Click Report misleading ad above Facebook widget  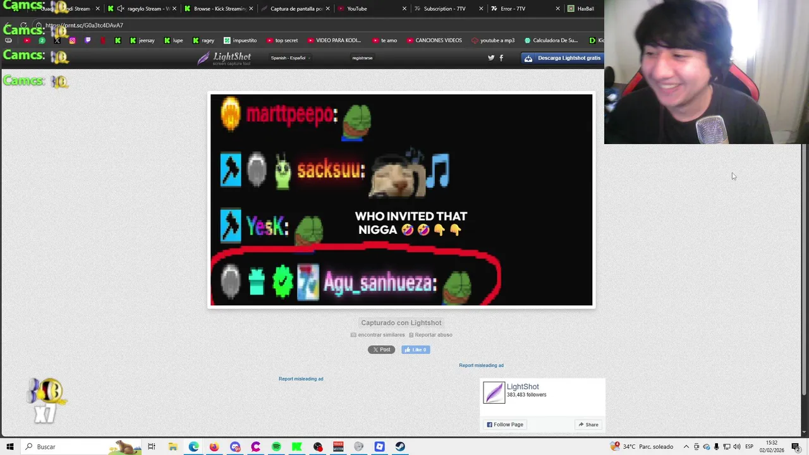click(481, 365)
